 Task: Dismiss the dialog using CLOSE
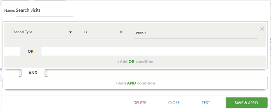coord(174,102)
